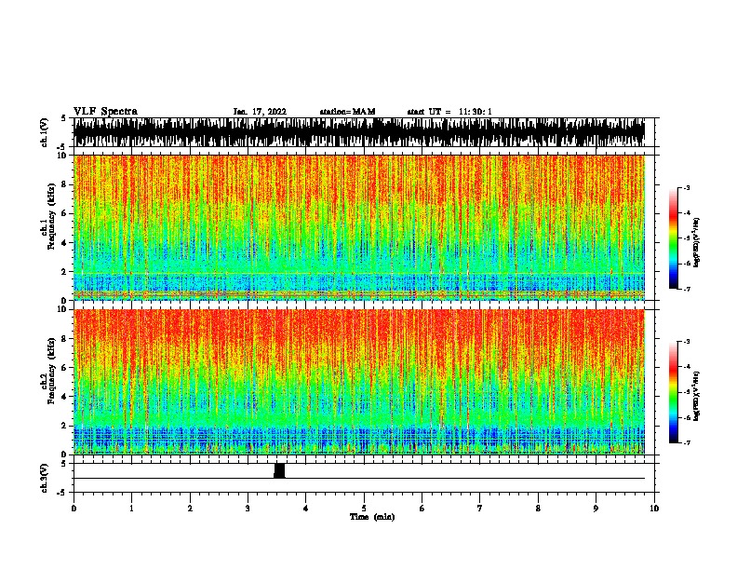737x570 pixels.
Task: Click the log(PSD) unit label beside ch.1 colorbar
Action: pyautogui.click(x=697, y=242)
